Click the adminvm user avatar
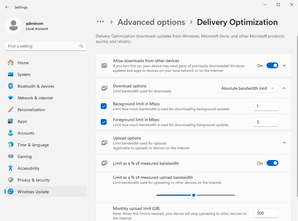The width and height of the screenshot is (298, 221). pyautogui.click(x=14, y=25)
